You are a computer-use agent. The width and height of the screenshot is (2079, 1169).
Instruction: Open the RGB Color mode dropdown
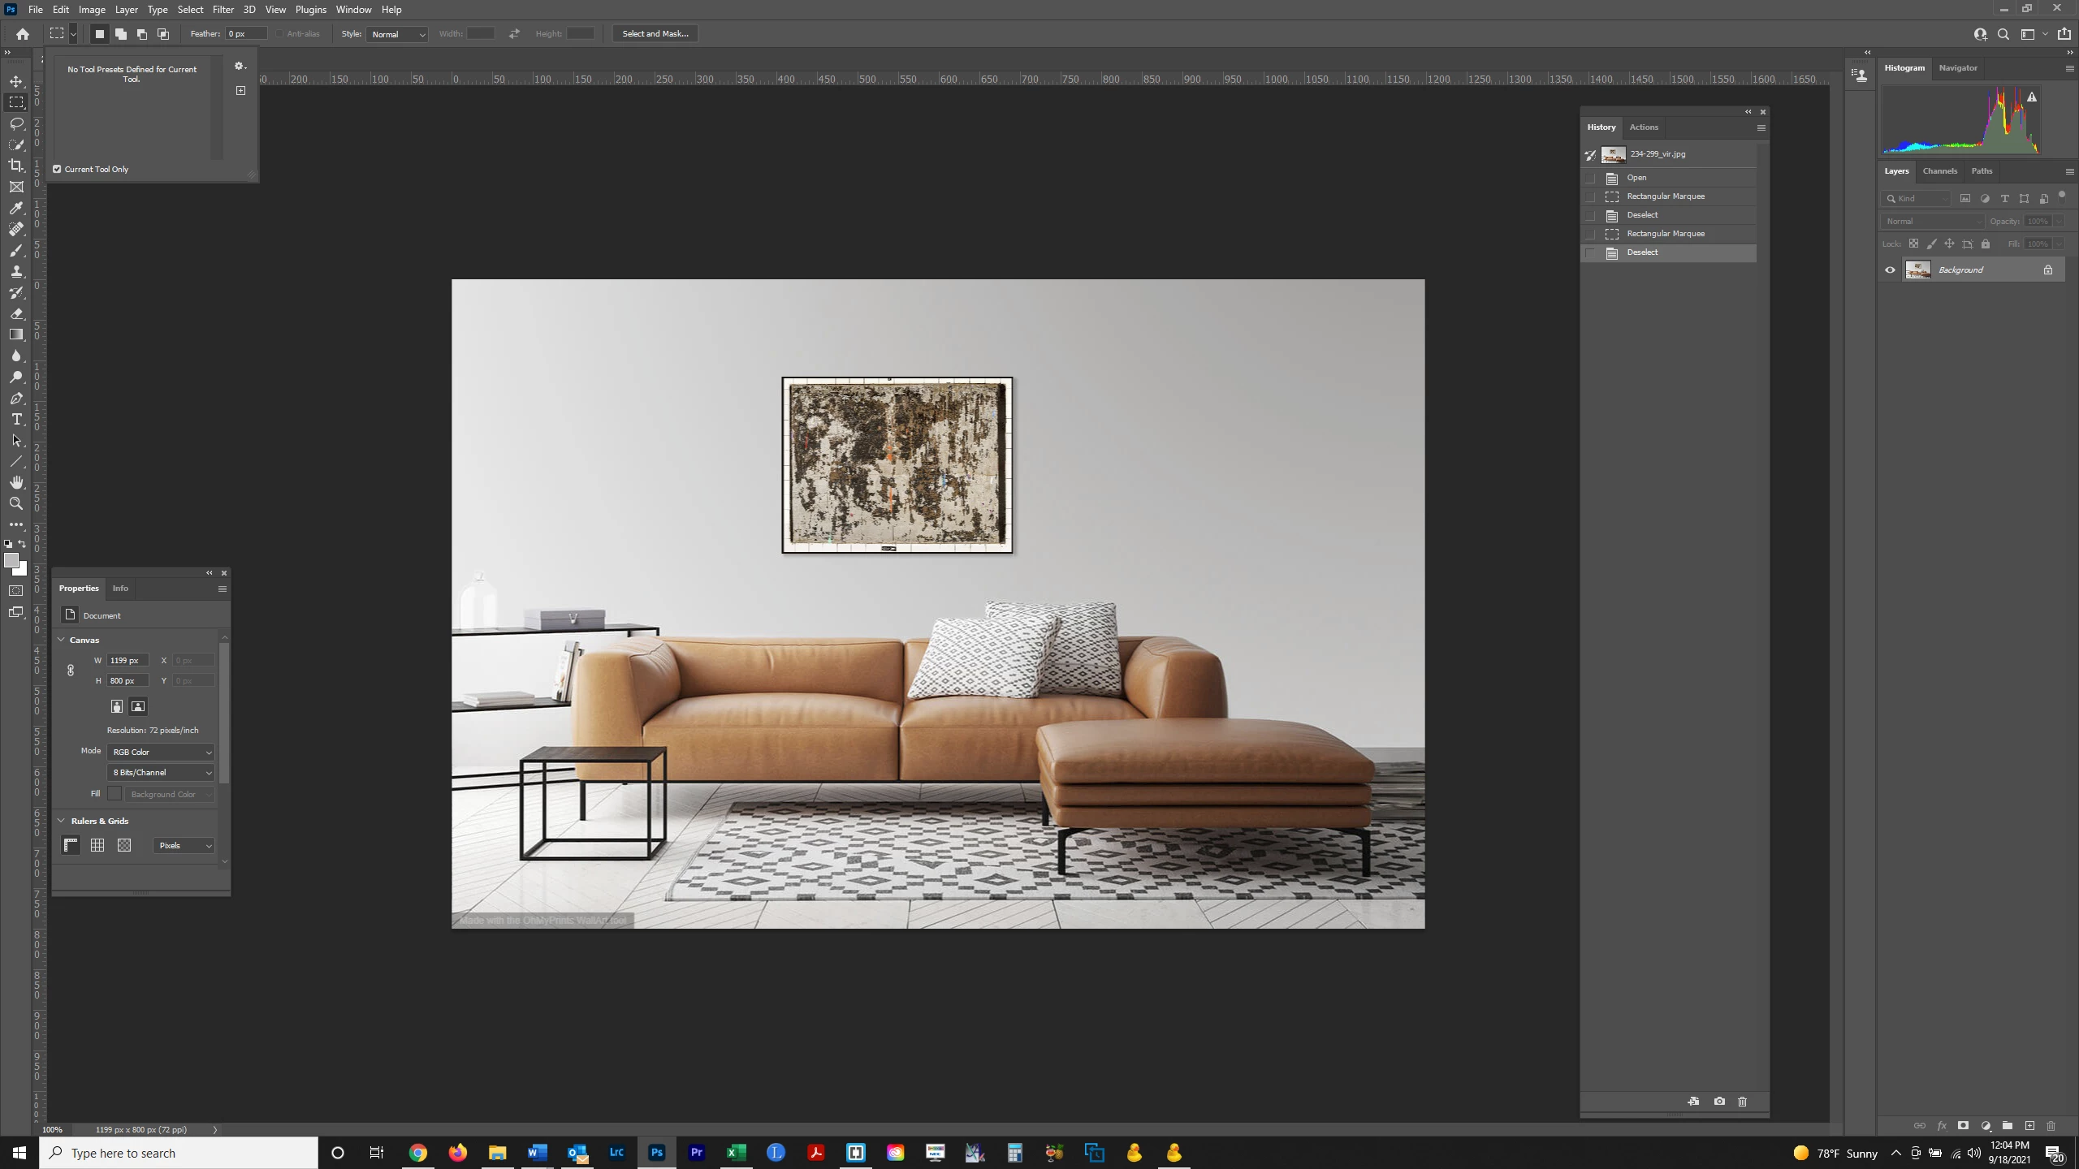160,753
